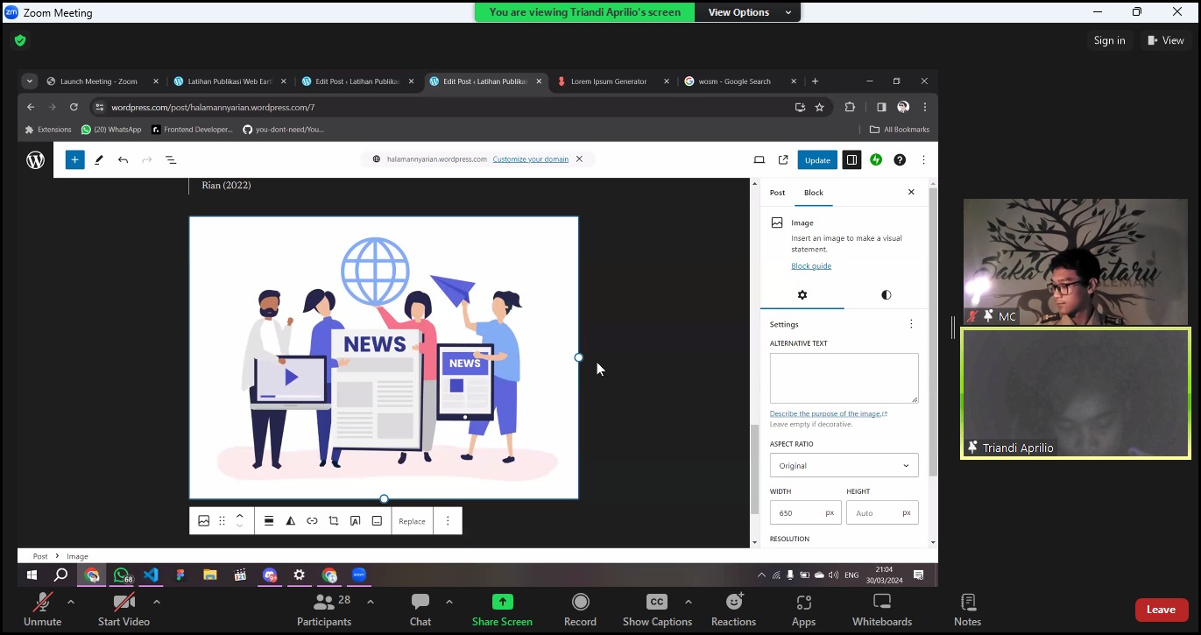Unmute the microphone
This screenshot has height=635, width=1201.
42,610
